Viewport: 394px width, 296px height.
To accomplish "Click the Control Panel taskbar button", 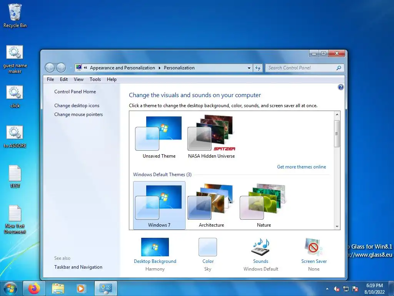I will point(105,288).
